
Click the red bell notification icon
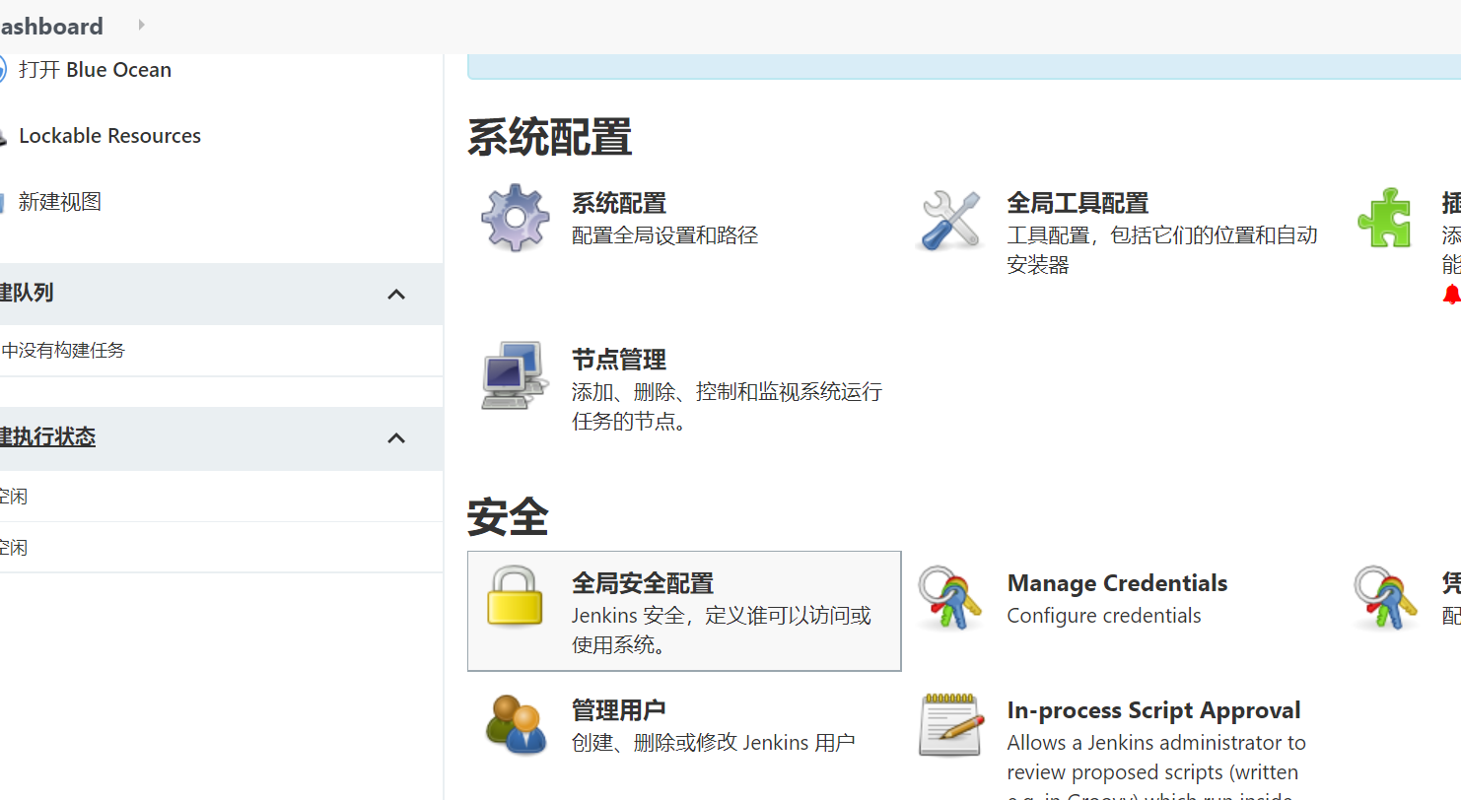(1451, 294)
